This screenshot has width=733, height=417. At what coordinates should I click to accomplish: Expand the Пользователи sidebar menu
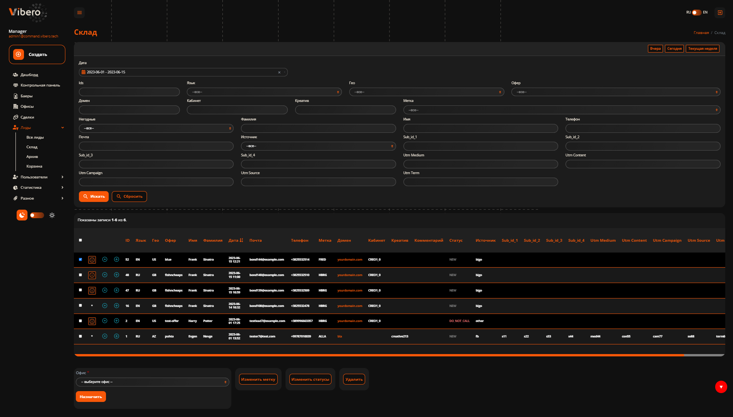click(38, 177)
